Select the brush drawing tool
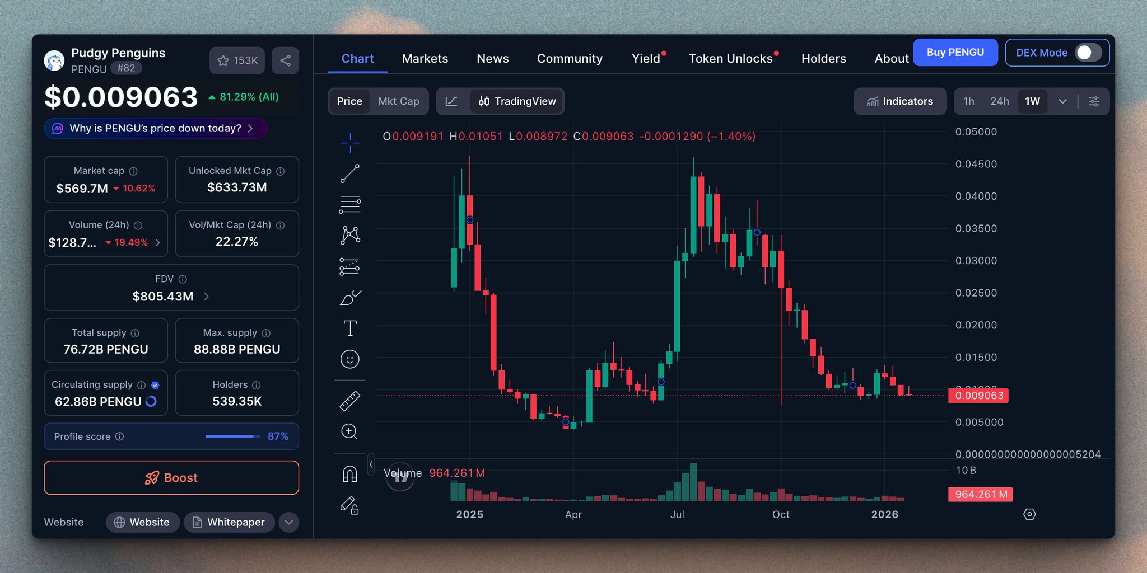Image resolution: width=1147 pixels, height=573 pixels. pos(350,298)
